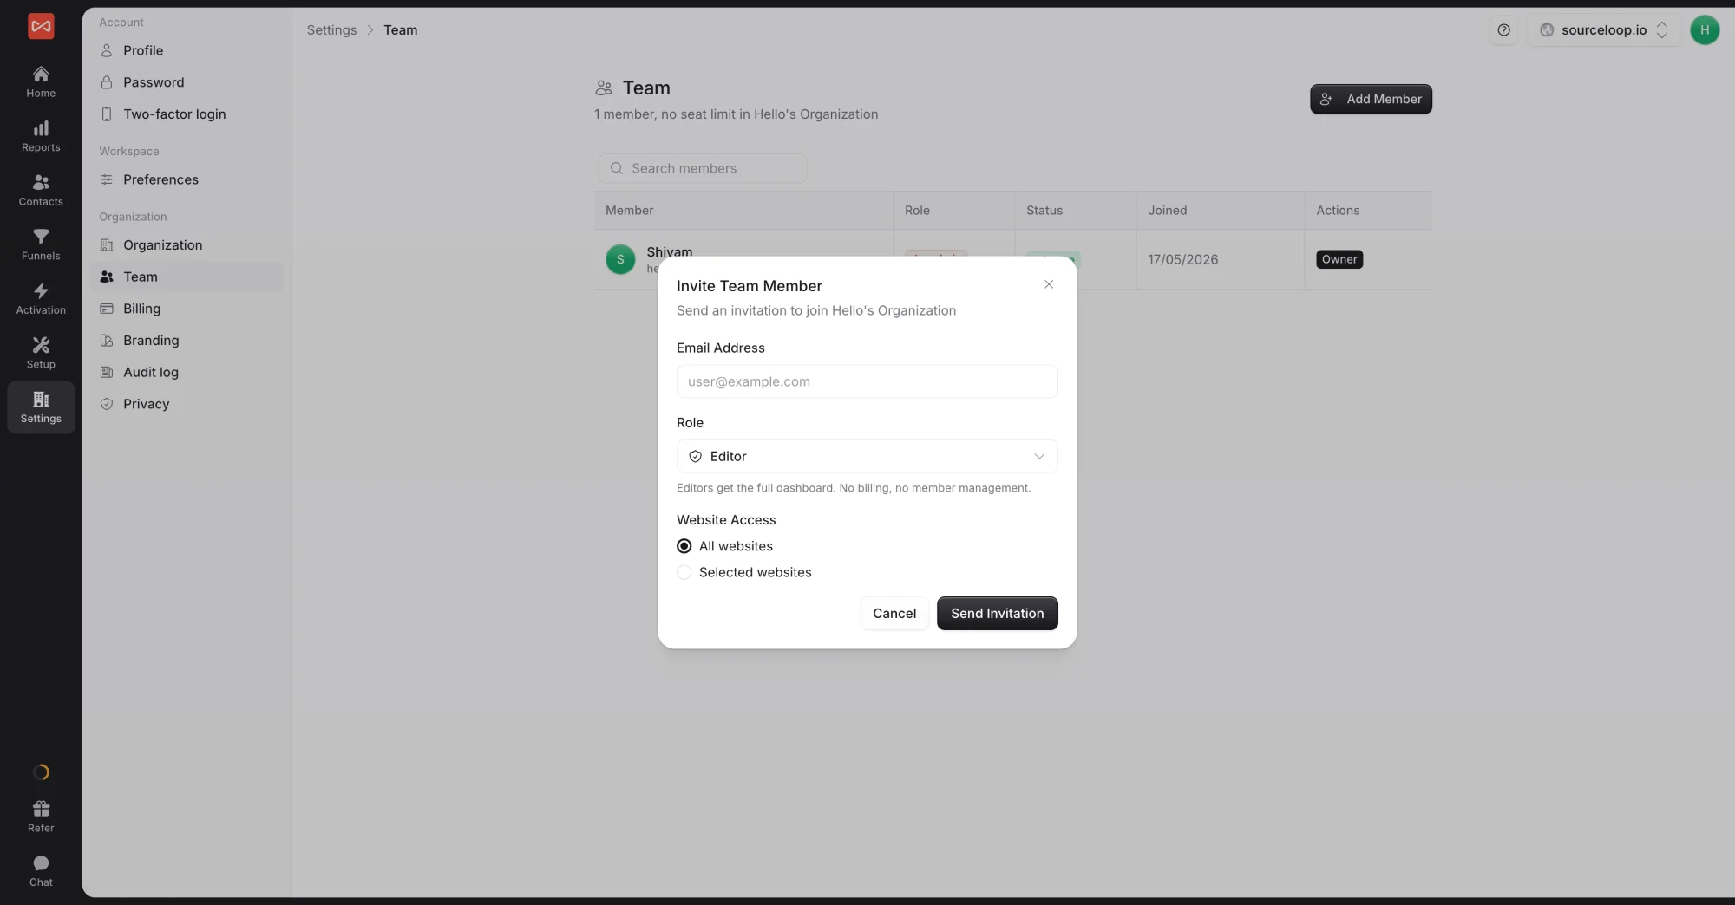This screenshot has height=905, width=1735.
Task: Click Cancel in the invite dialog
Action: point(894,613)
